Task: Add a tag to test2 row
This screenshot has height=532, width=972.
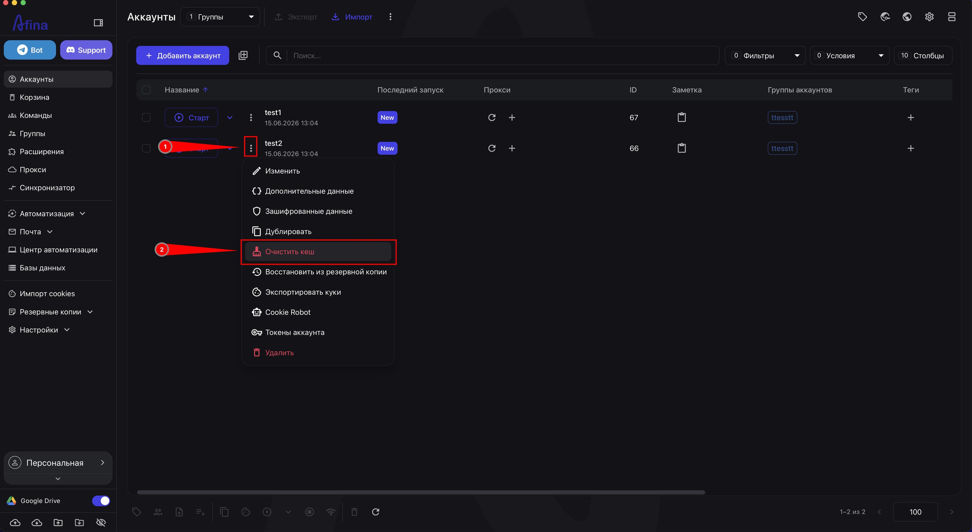Action: click(x=910, y=148)
